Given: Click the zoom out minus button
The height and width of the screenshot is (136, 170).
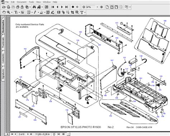Looking at the screenshot, I should click(x=84, y=7).
